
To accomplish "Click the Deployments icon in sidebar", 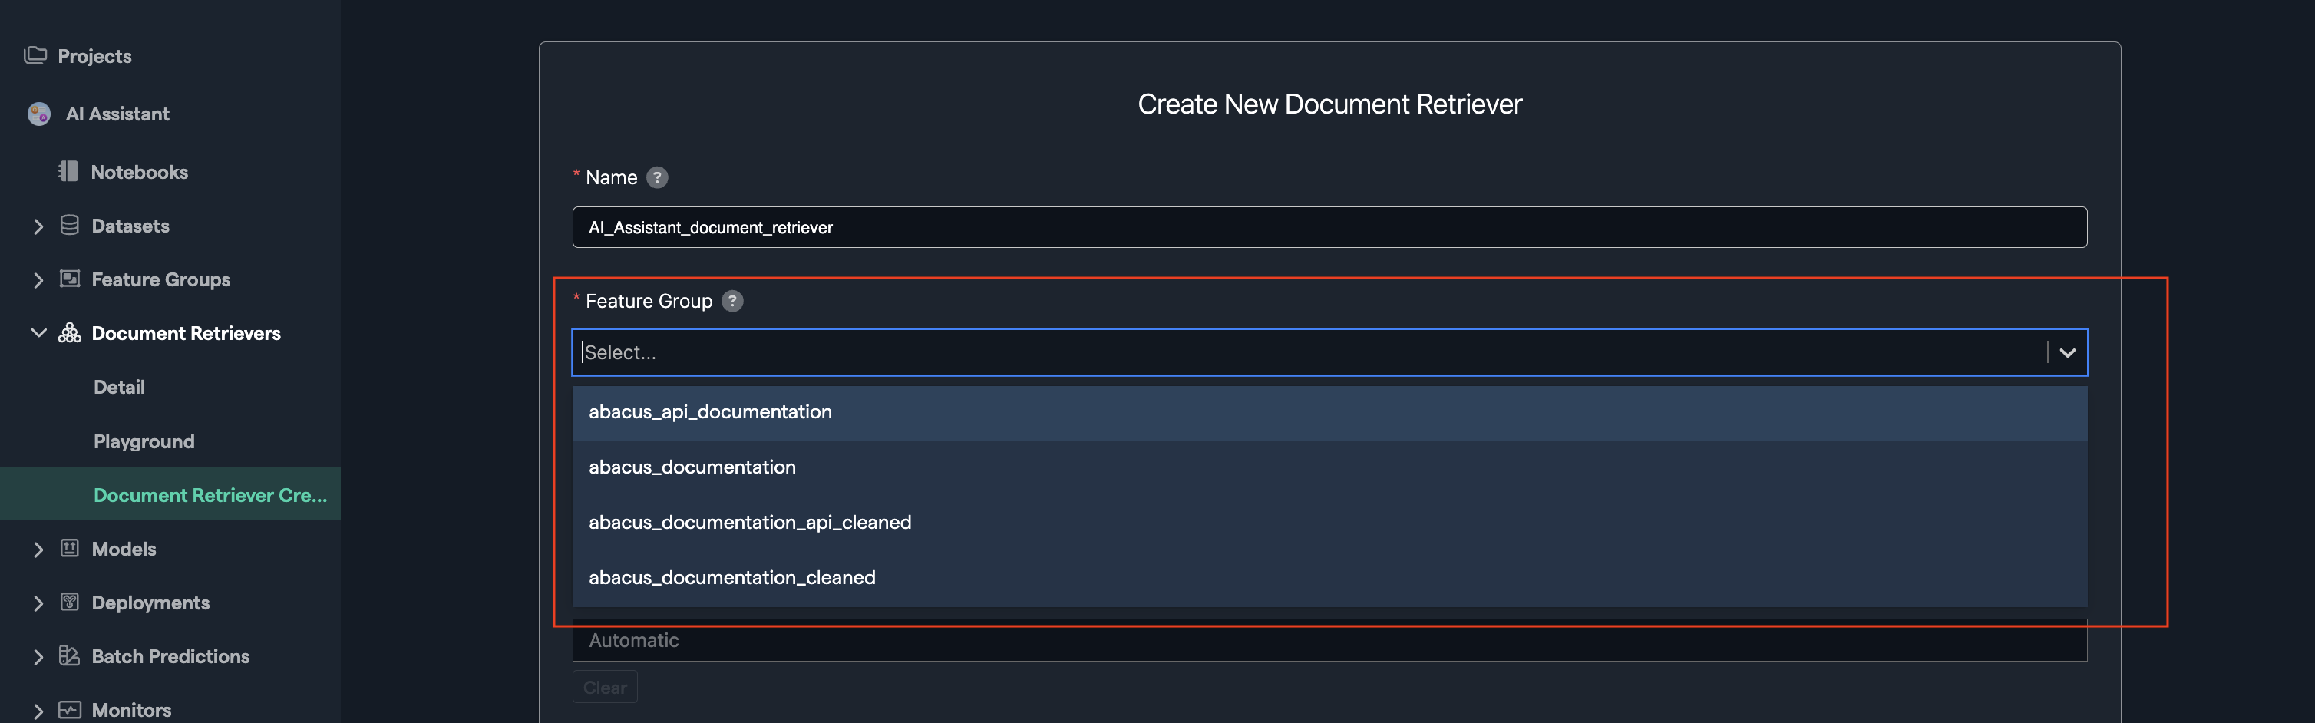I will pos(69,602).
